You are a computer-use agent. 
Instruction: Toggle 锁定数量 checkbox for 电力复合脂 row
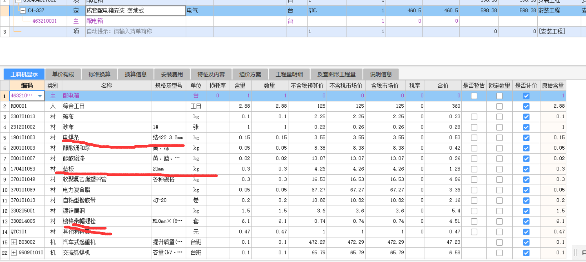(500, 190)
